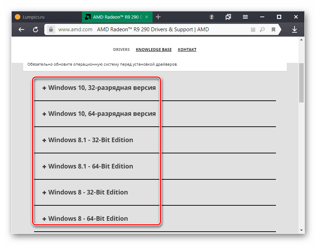
Task: Click the padlock site security icon
Action: click(x=51, y=29)
